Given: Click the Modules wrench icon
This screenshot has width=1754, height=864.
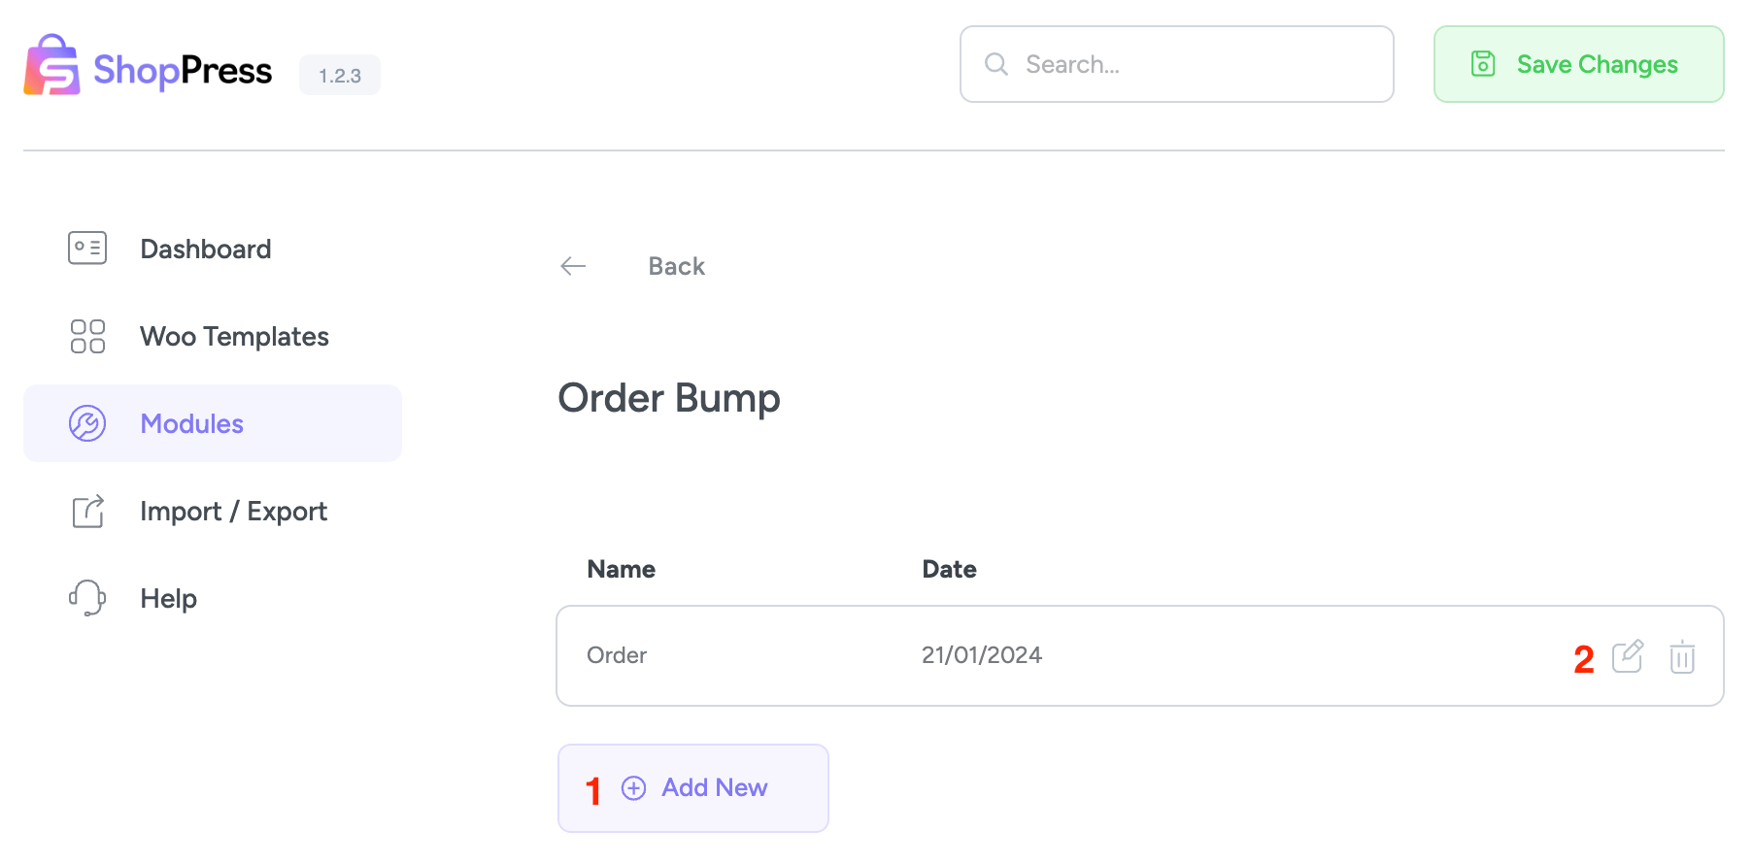Looking at the screenshot, I should 86,423.
